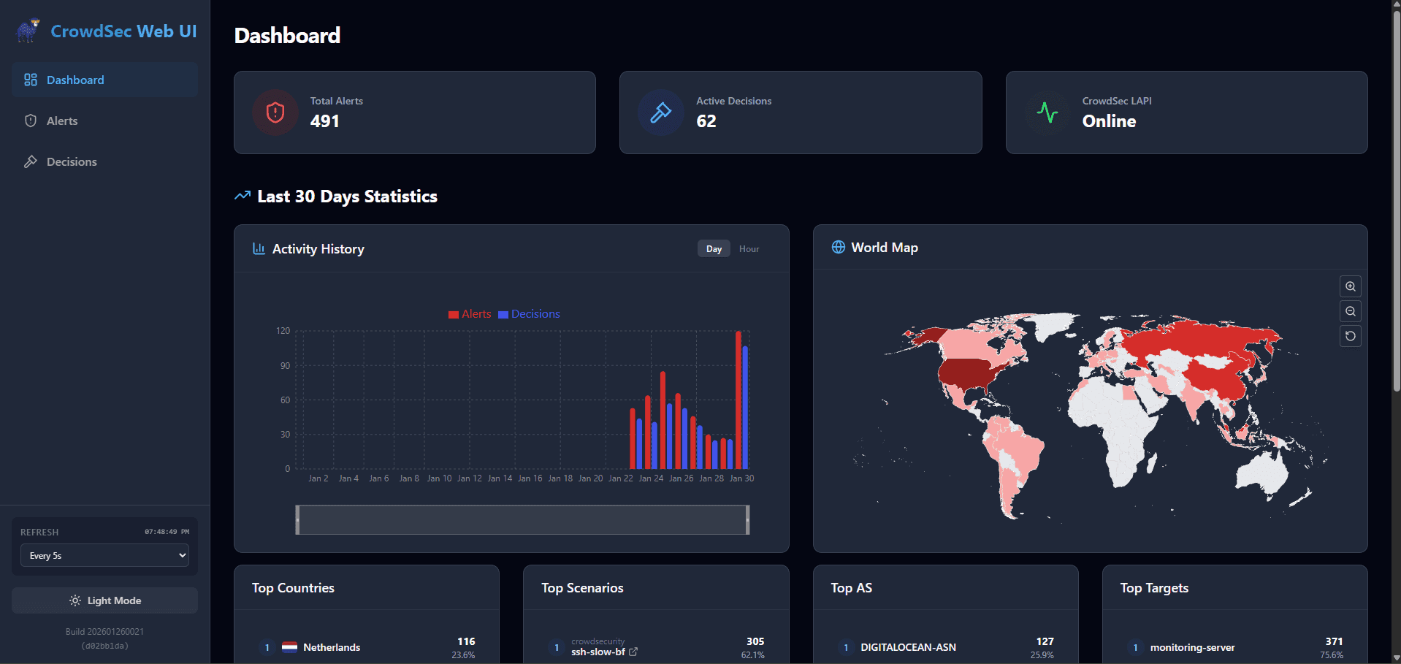Switch Activity History to Hour view
The width and height of the screenshot is (1401, 664).
[749, 249]
